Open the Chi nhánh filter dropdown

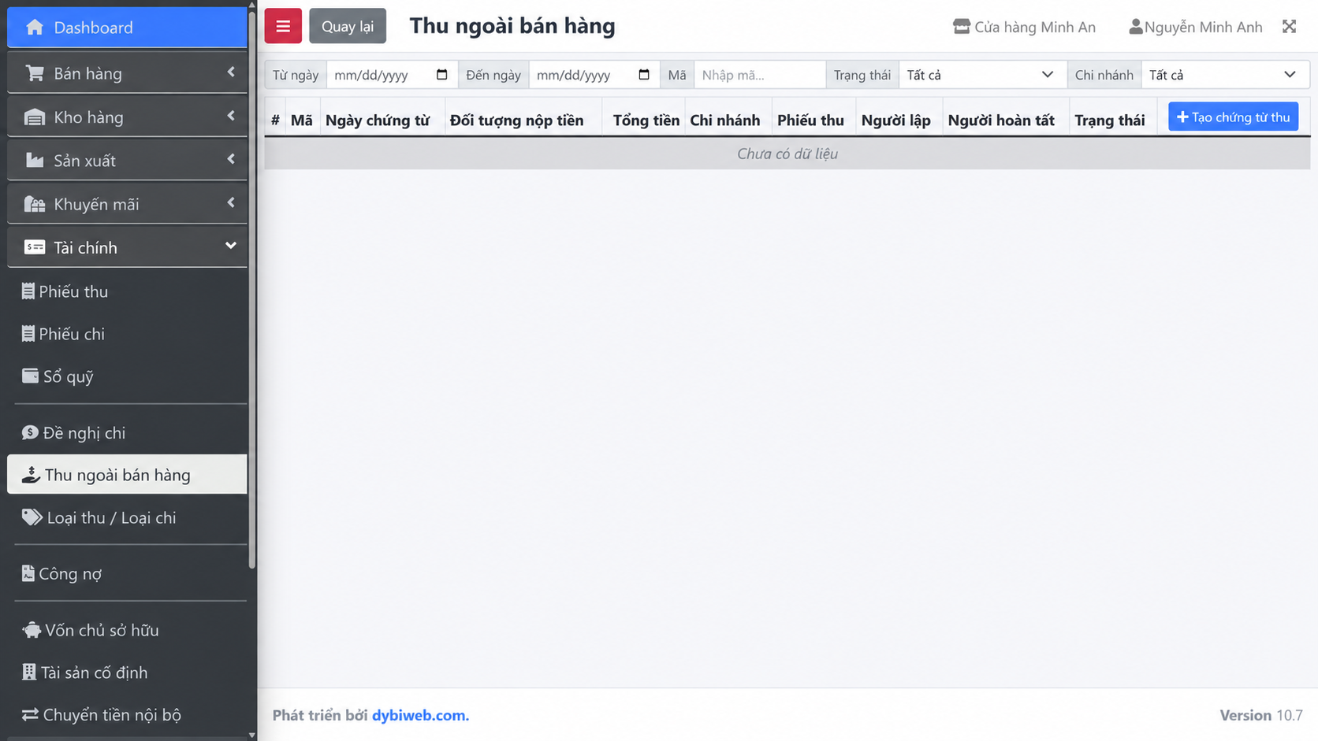point(1225,75)
